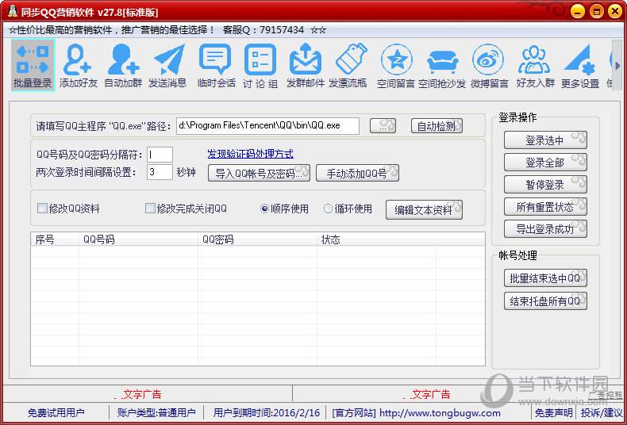Click the QQ号码 column header

(x=138, y=239)
